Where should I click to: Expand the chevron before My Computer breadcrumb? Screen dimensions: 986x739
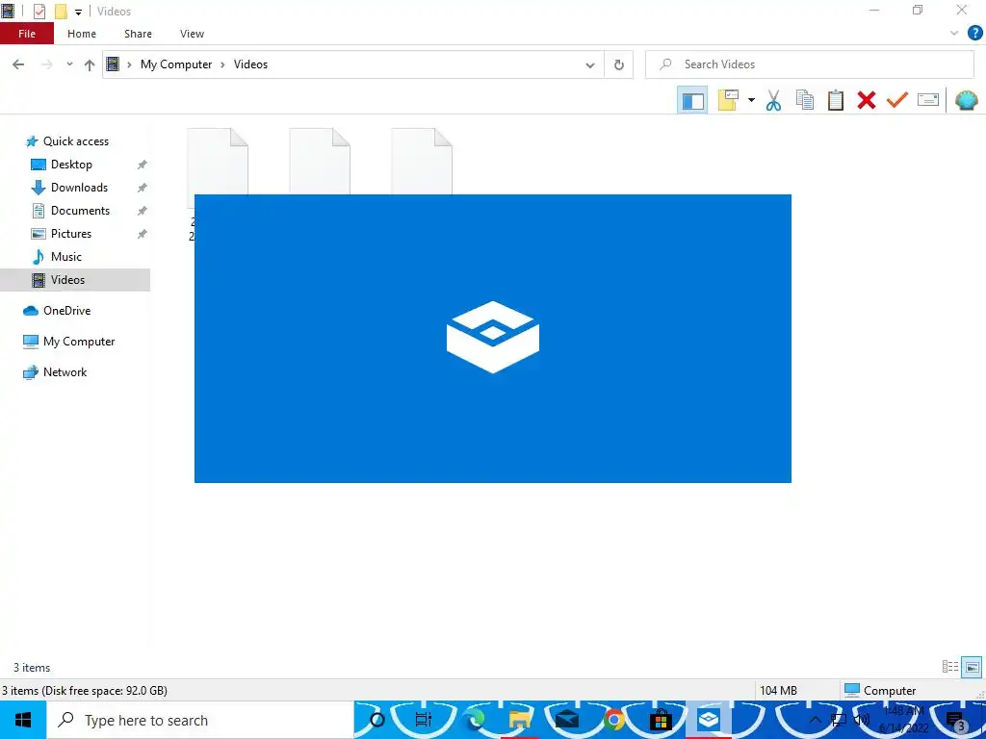point(130,64)
